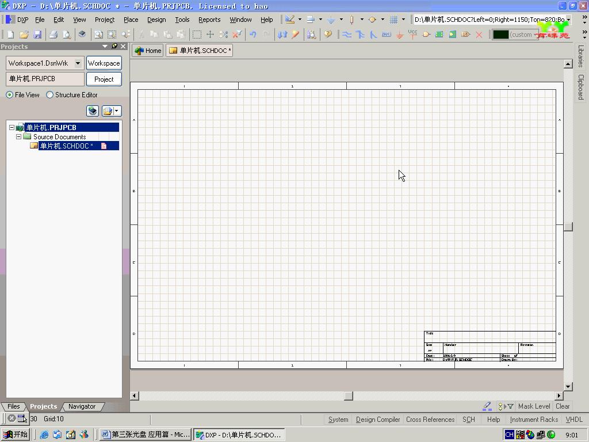The height and width of the screenshot is (442, 589).
Task: Open the help question mark icon
Action: click(x=328, y=35)
